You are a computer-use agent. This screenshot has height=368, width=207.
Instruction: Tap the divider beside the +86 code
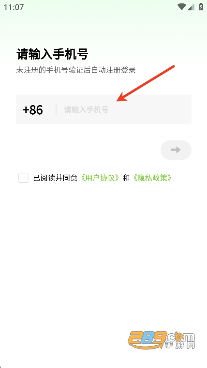point(56,109)
